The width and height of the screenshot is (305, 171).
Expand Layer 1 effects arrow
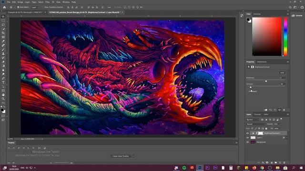286,138
